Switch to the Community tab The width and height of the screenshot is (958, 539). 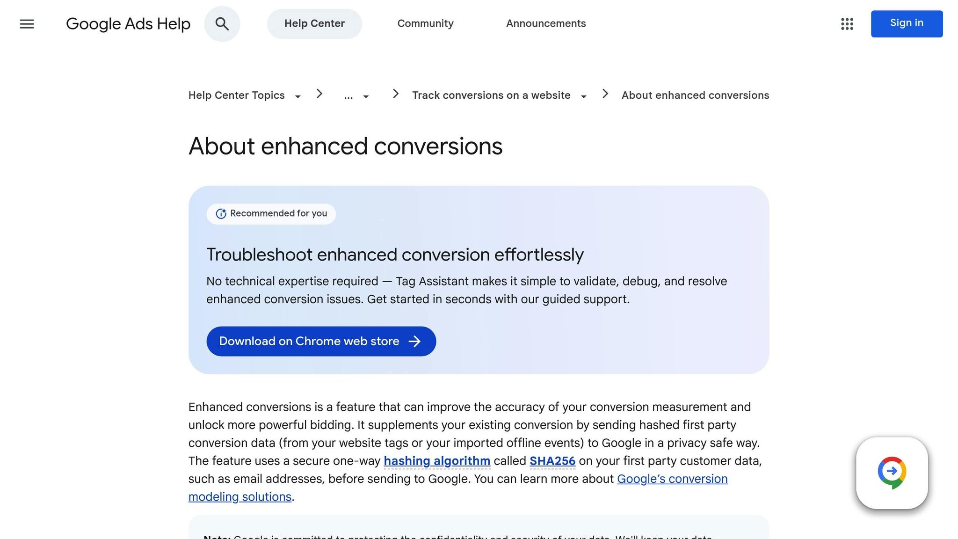(425, 23)
